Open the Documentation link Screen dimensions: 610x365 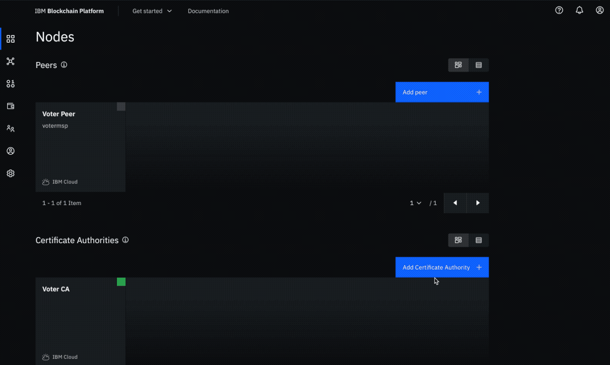208,11
